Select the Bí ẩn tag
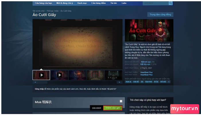 (156, 82)
